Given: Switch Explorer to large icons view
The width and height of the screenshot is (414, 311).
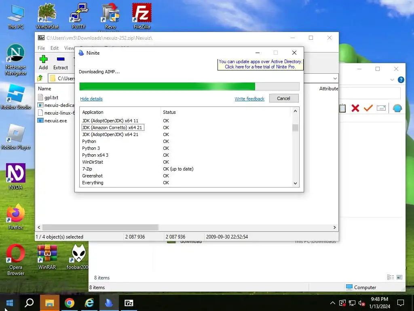Looking at the screenshot, I should (x=399, y=277).
